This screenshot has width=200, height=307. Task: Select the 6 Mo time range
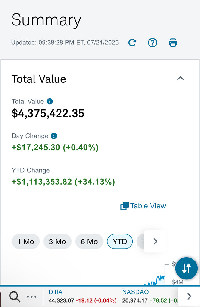pyautogui.click(x=89, y=242)
